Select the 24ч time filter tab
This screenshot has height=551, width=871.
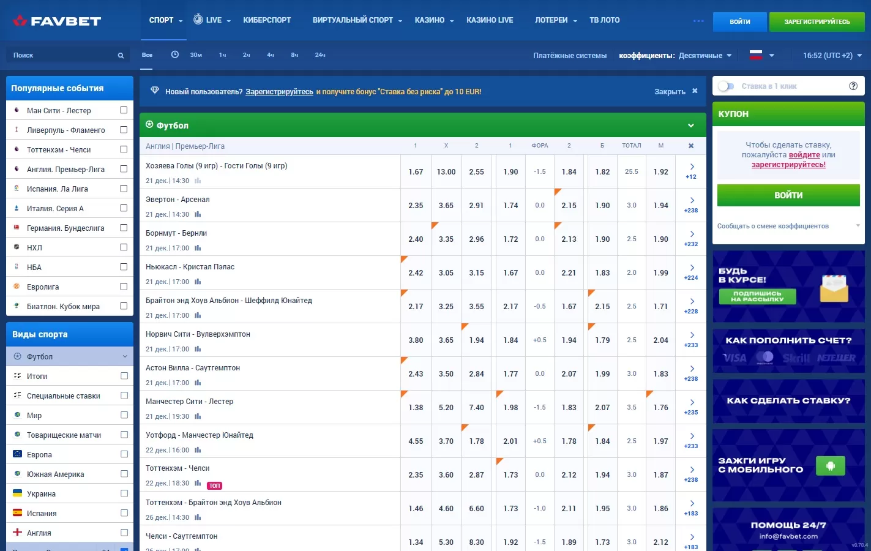coord(320,55)
